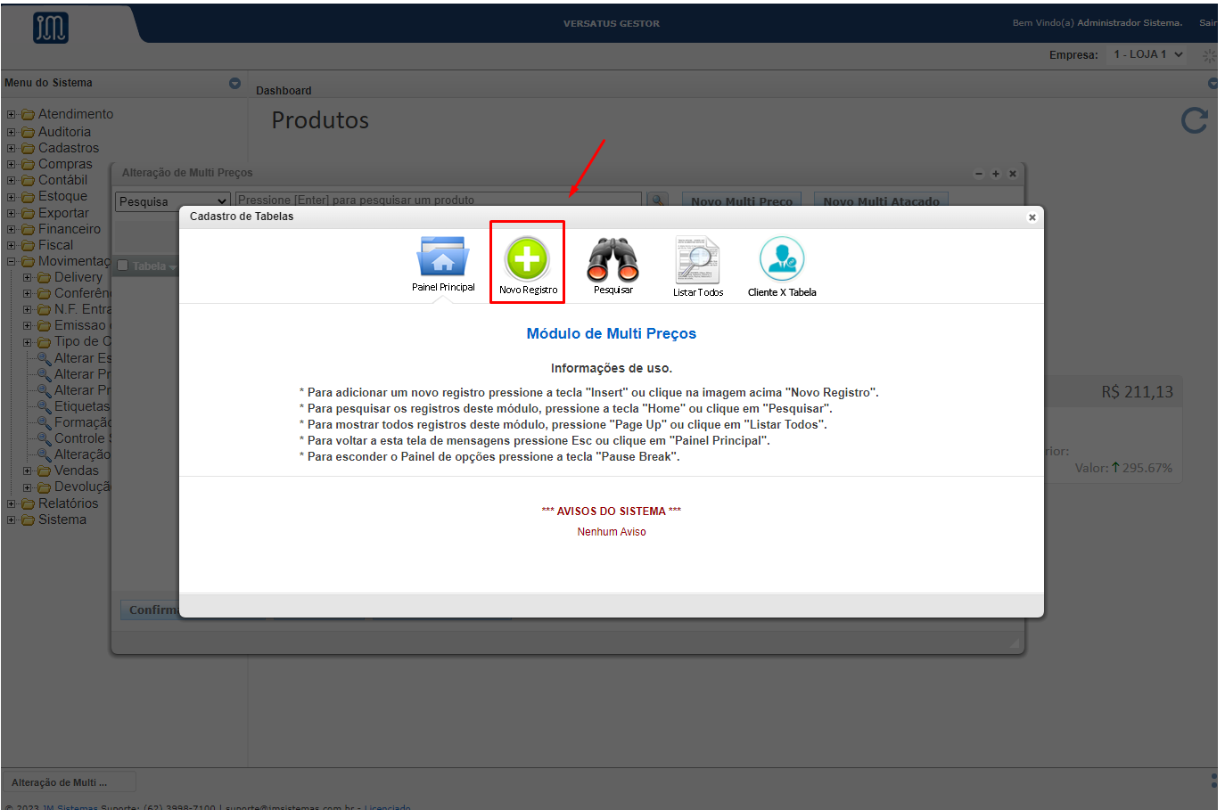Expand the Relatórios menu folder

[12, 504]
